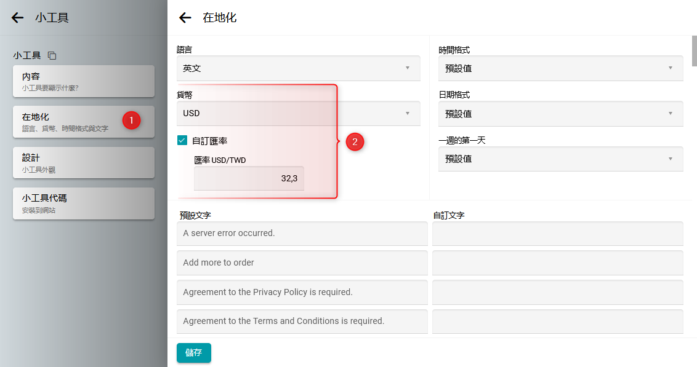Viewport: 697px width, 367px height.
Task: Open the 貨幣 dropdown showing USD
Action: point(298,114)
